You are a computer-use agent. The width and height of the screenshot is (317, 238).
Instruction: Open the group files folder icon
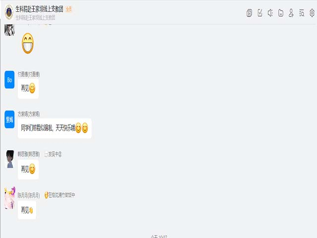pyautogui.click(x=281, y=13)
